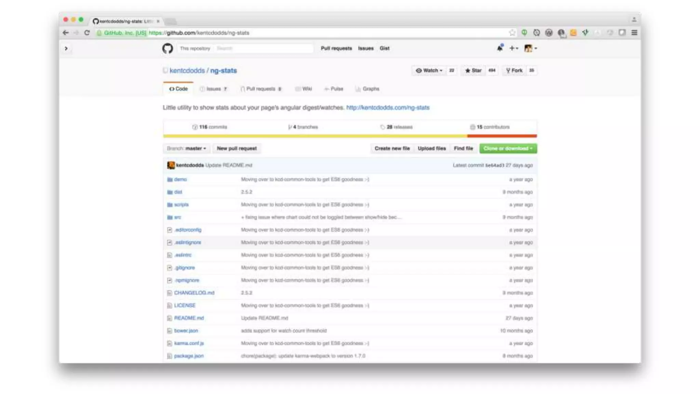700x394 pixels.
Task: Expand the Clone or download dropdown
Action: coord(508,148)
